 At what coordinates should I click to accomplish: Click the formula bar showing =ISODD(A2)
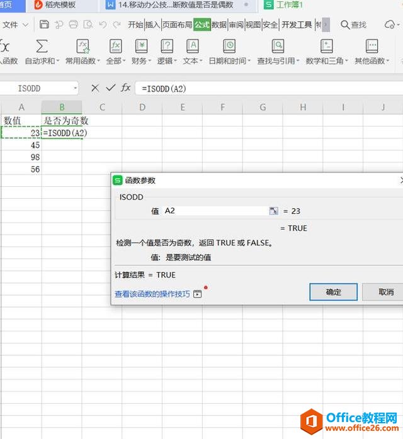click(269, 89)
